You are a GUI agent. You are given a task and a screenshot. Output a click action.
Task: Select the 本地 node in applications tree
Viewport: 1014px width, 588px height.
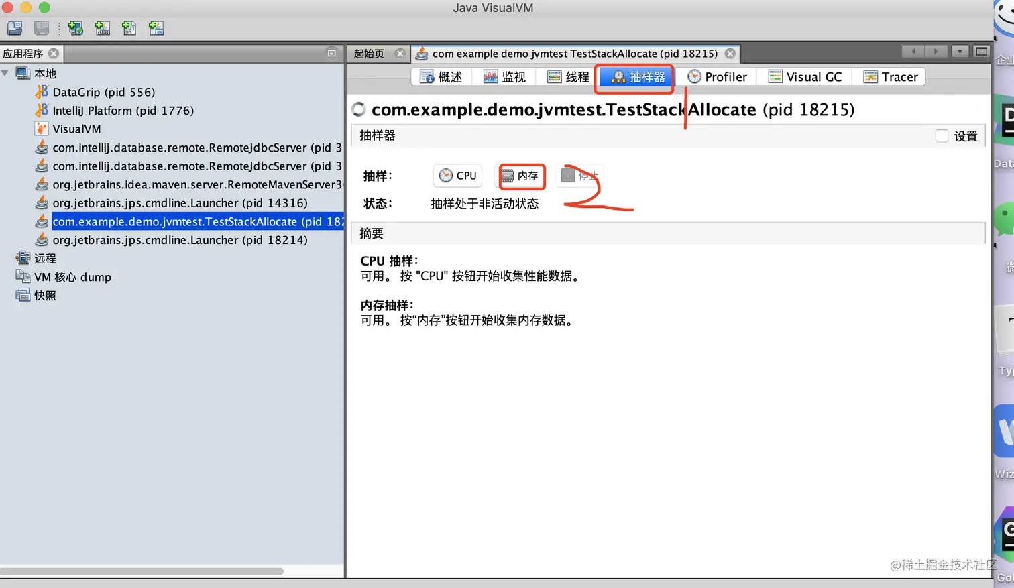(x=45, y=74)
